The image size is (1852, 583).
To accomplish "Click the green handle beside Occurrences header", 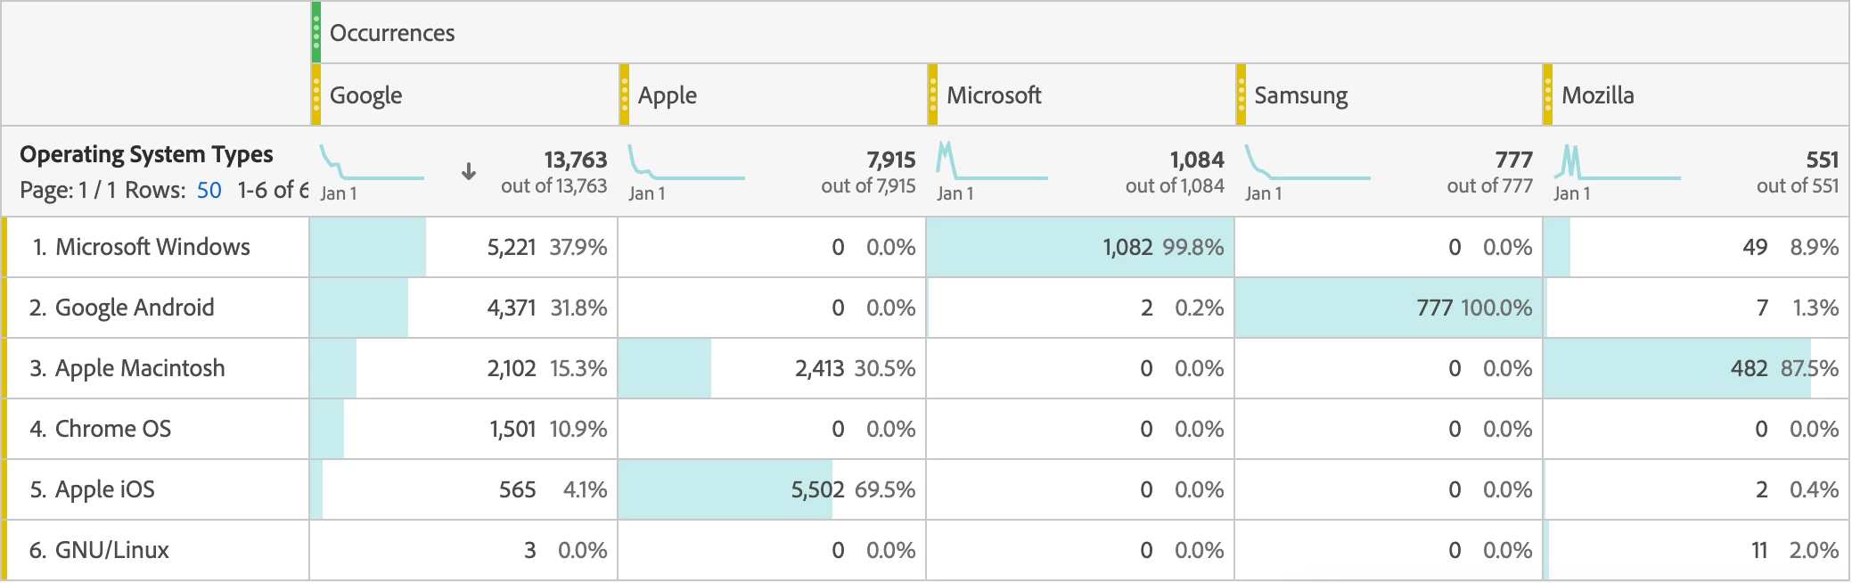I will tap(316, 33).
